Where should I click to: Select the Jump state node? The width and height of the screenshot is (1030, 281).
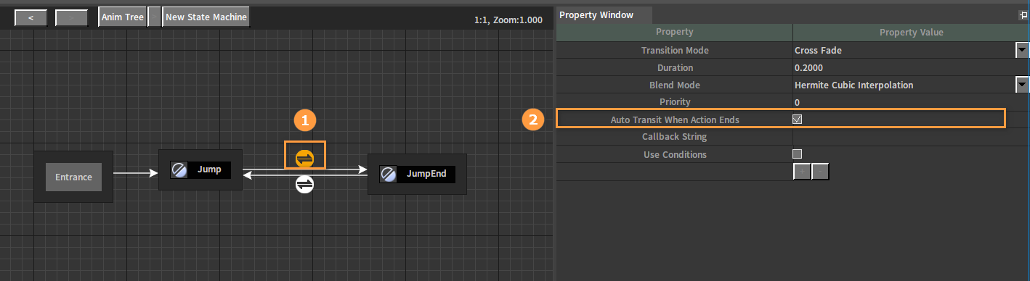click(200, 170)
